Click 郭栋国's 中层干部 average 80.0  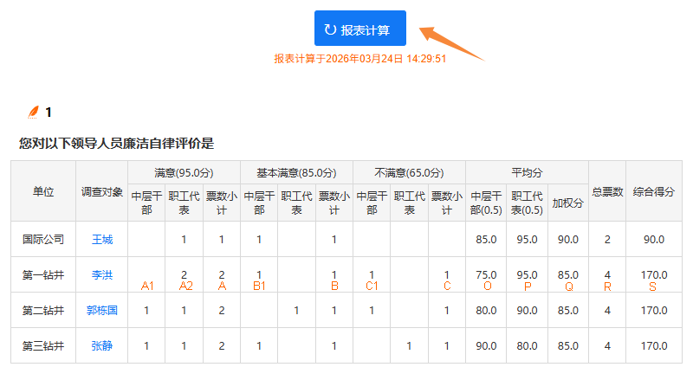pyautogui.click(x=486, y=310)
